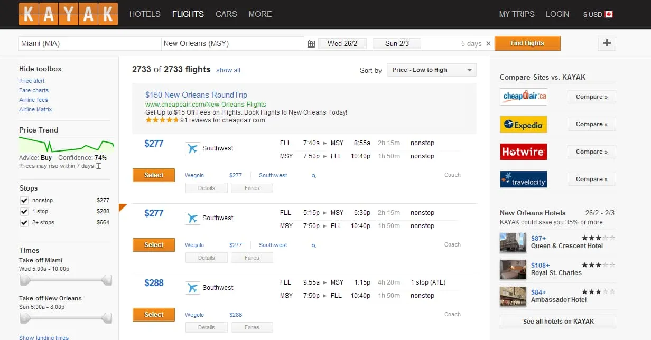Switch to the HOTELS tab

click(145, 14)
